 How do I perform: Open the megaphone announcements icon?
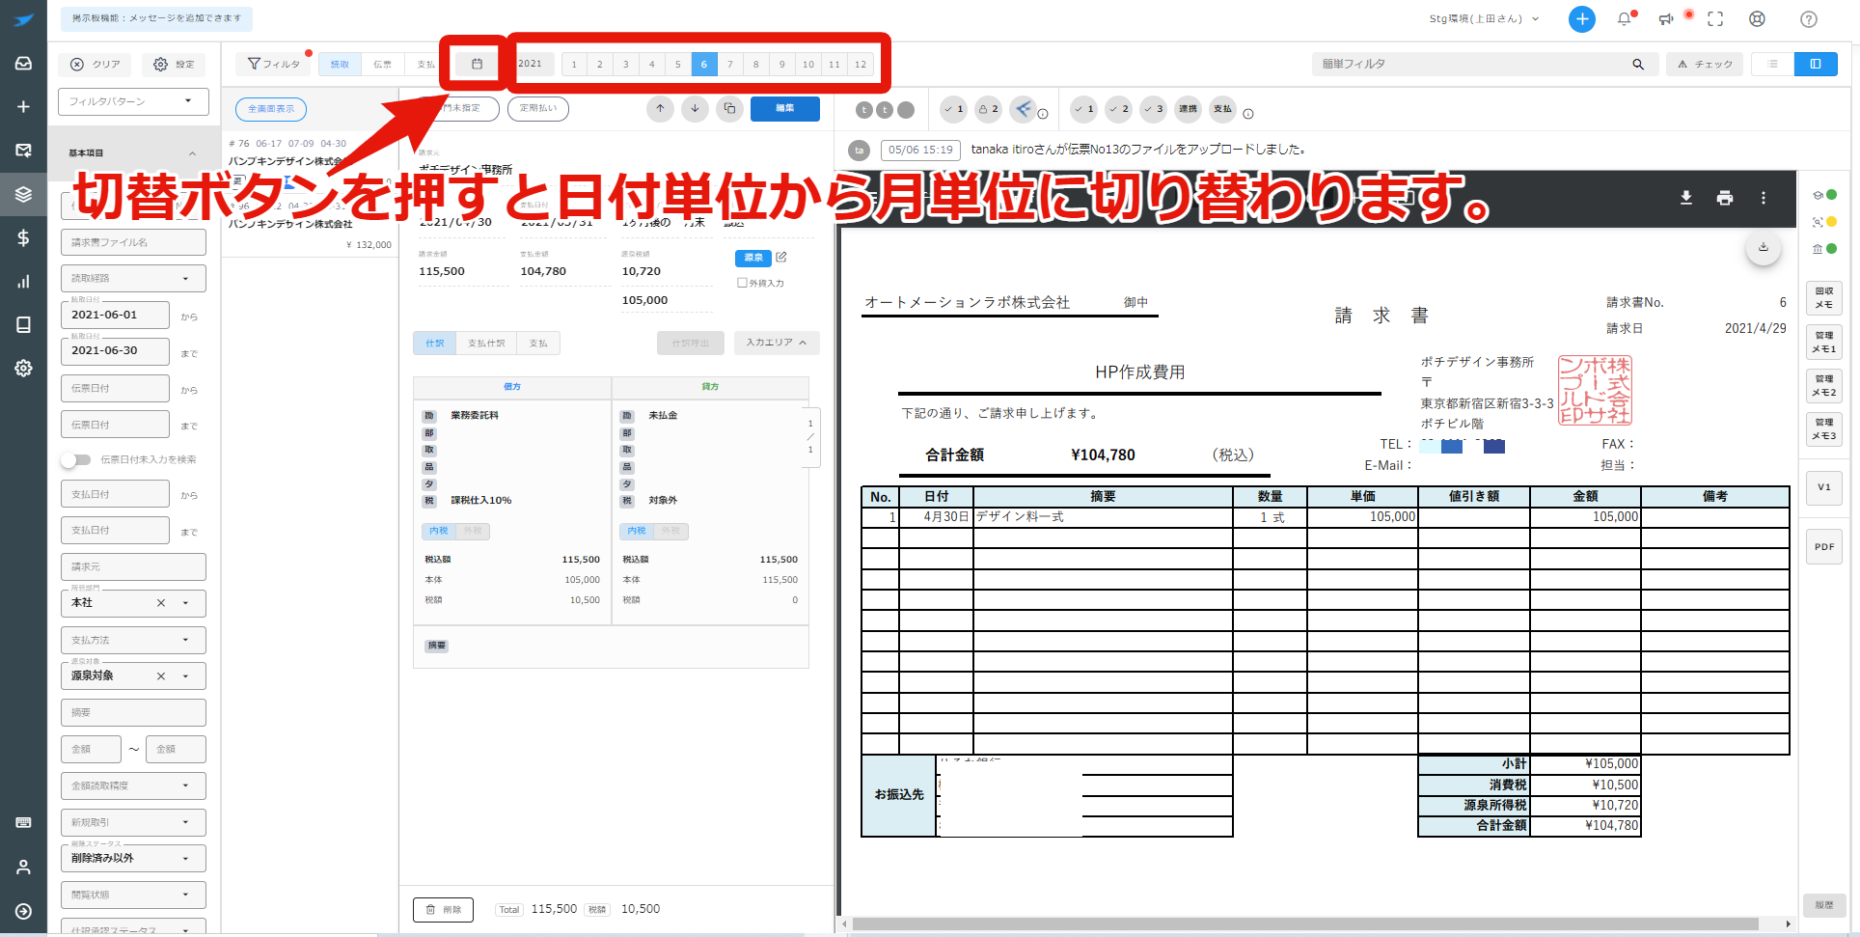pyautogui.click(x=1666, y=19)
